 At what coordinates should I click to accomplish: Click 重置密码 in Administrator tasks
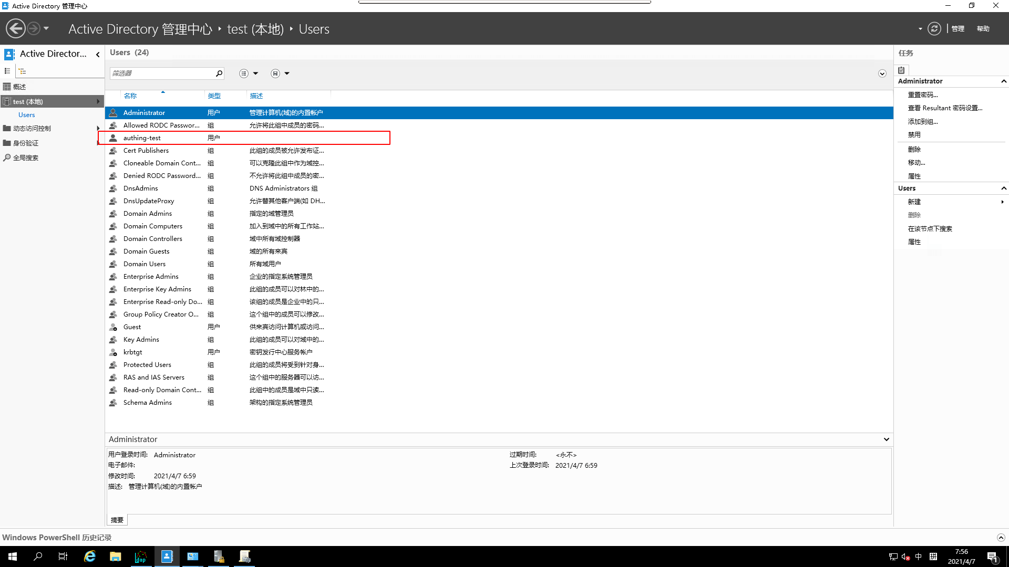tap(922, 95)
